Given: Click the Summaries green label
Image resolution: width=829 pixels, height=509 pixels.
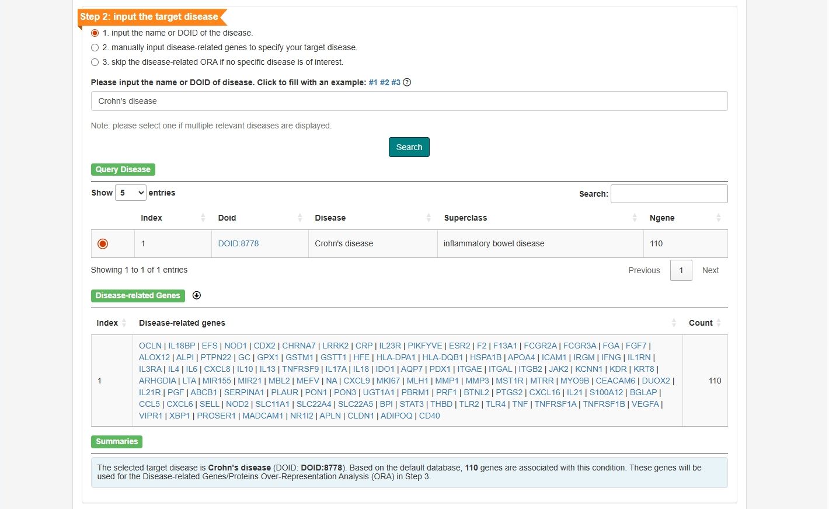Looking at the screenshot, I should pyautogui.click(x=117, y=441).
